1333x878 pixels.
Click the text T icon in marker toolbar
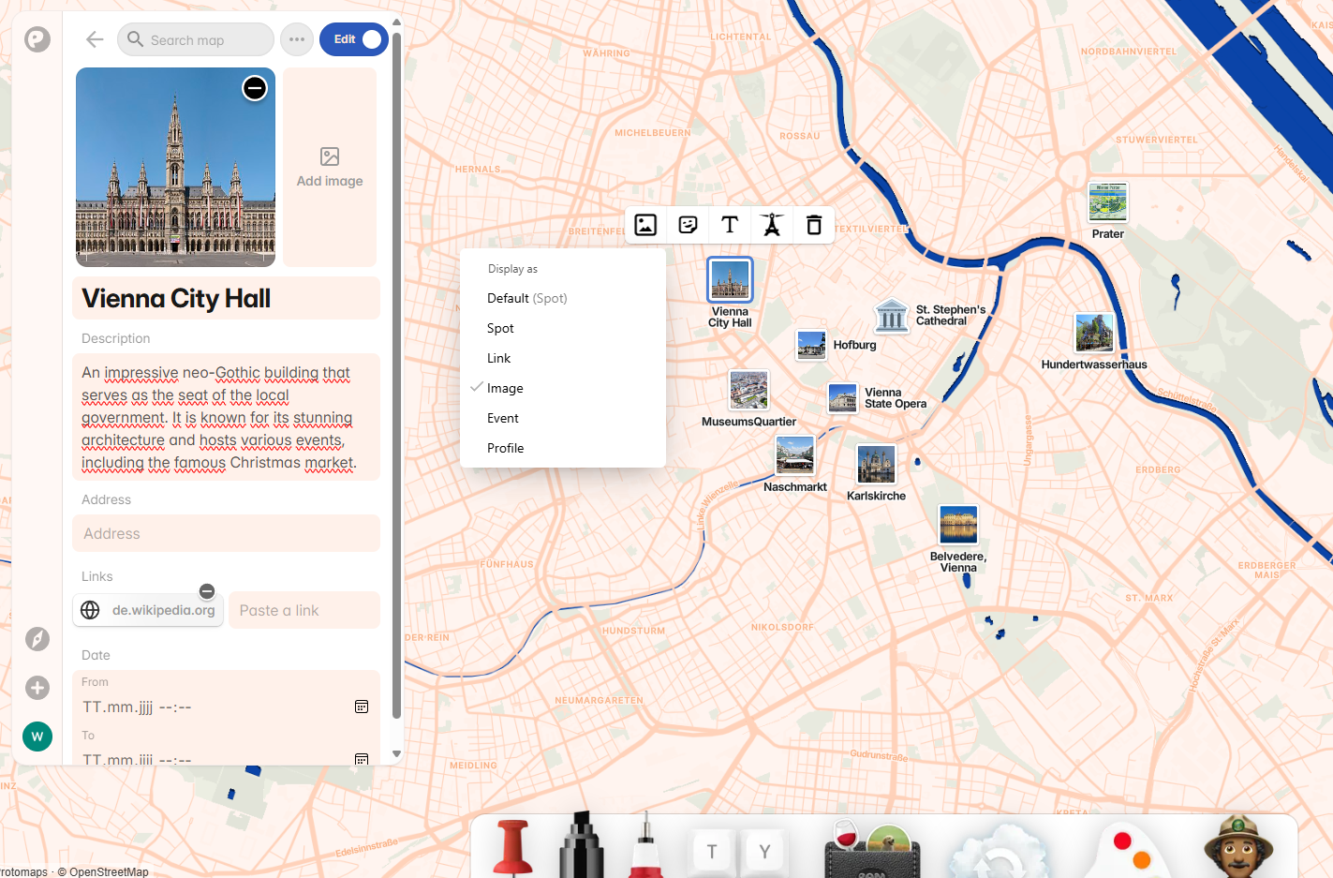click(730, 225)
